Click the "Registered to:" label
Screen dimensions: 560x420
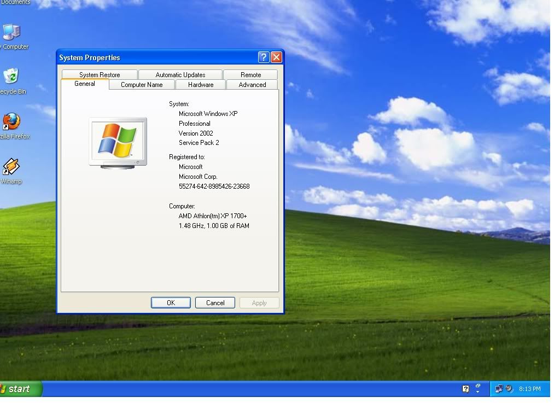coord(187,157)
